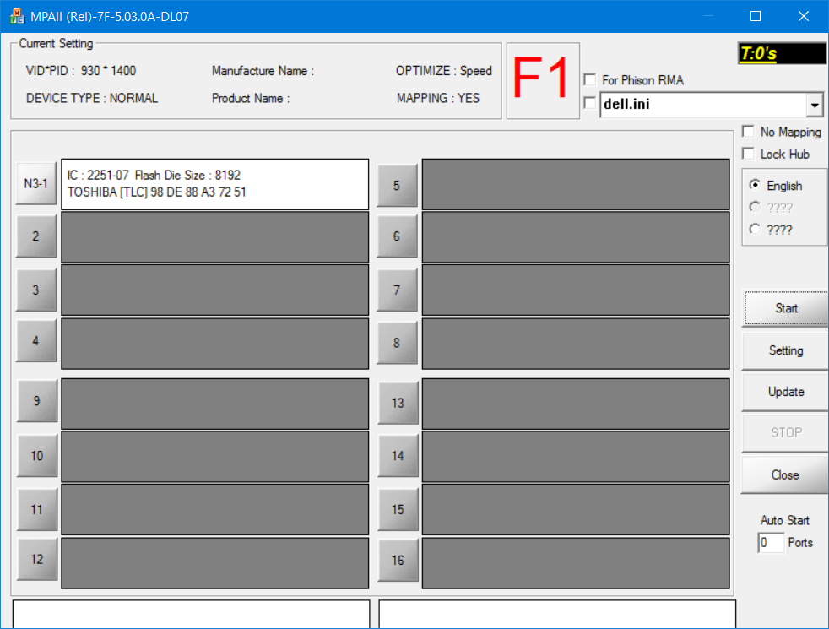829x629 pixels.
Task: Open the dell.ini config dropdown arrow
Action: 815,105
